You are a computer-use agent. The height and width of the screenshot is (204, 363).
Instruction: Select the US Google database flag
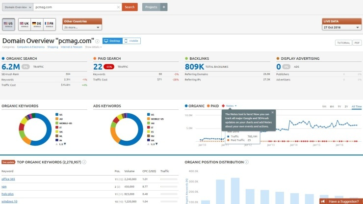(x=9, y=24)
